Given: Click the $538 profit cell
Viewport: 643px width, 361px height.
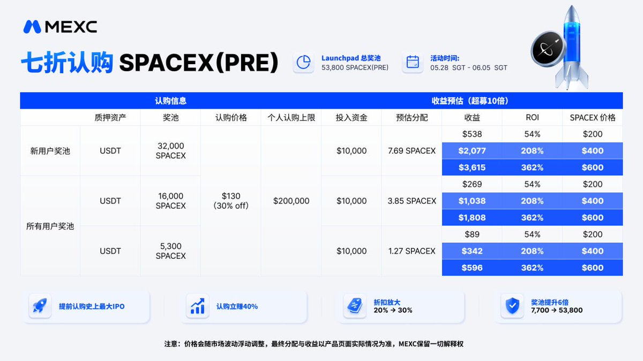Looking at the screenshot, I should [x=472, y=134].
